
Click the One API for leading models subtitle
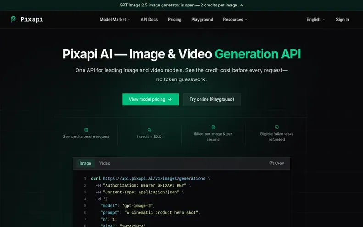(182, 74)
